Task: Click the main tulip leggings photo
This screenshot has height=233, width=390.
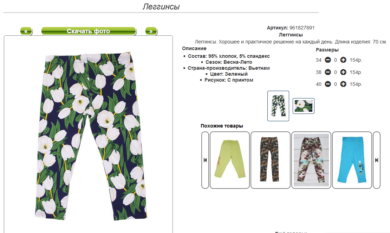Action: [91, 136]
